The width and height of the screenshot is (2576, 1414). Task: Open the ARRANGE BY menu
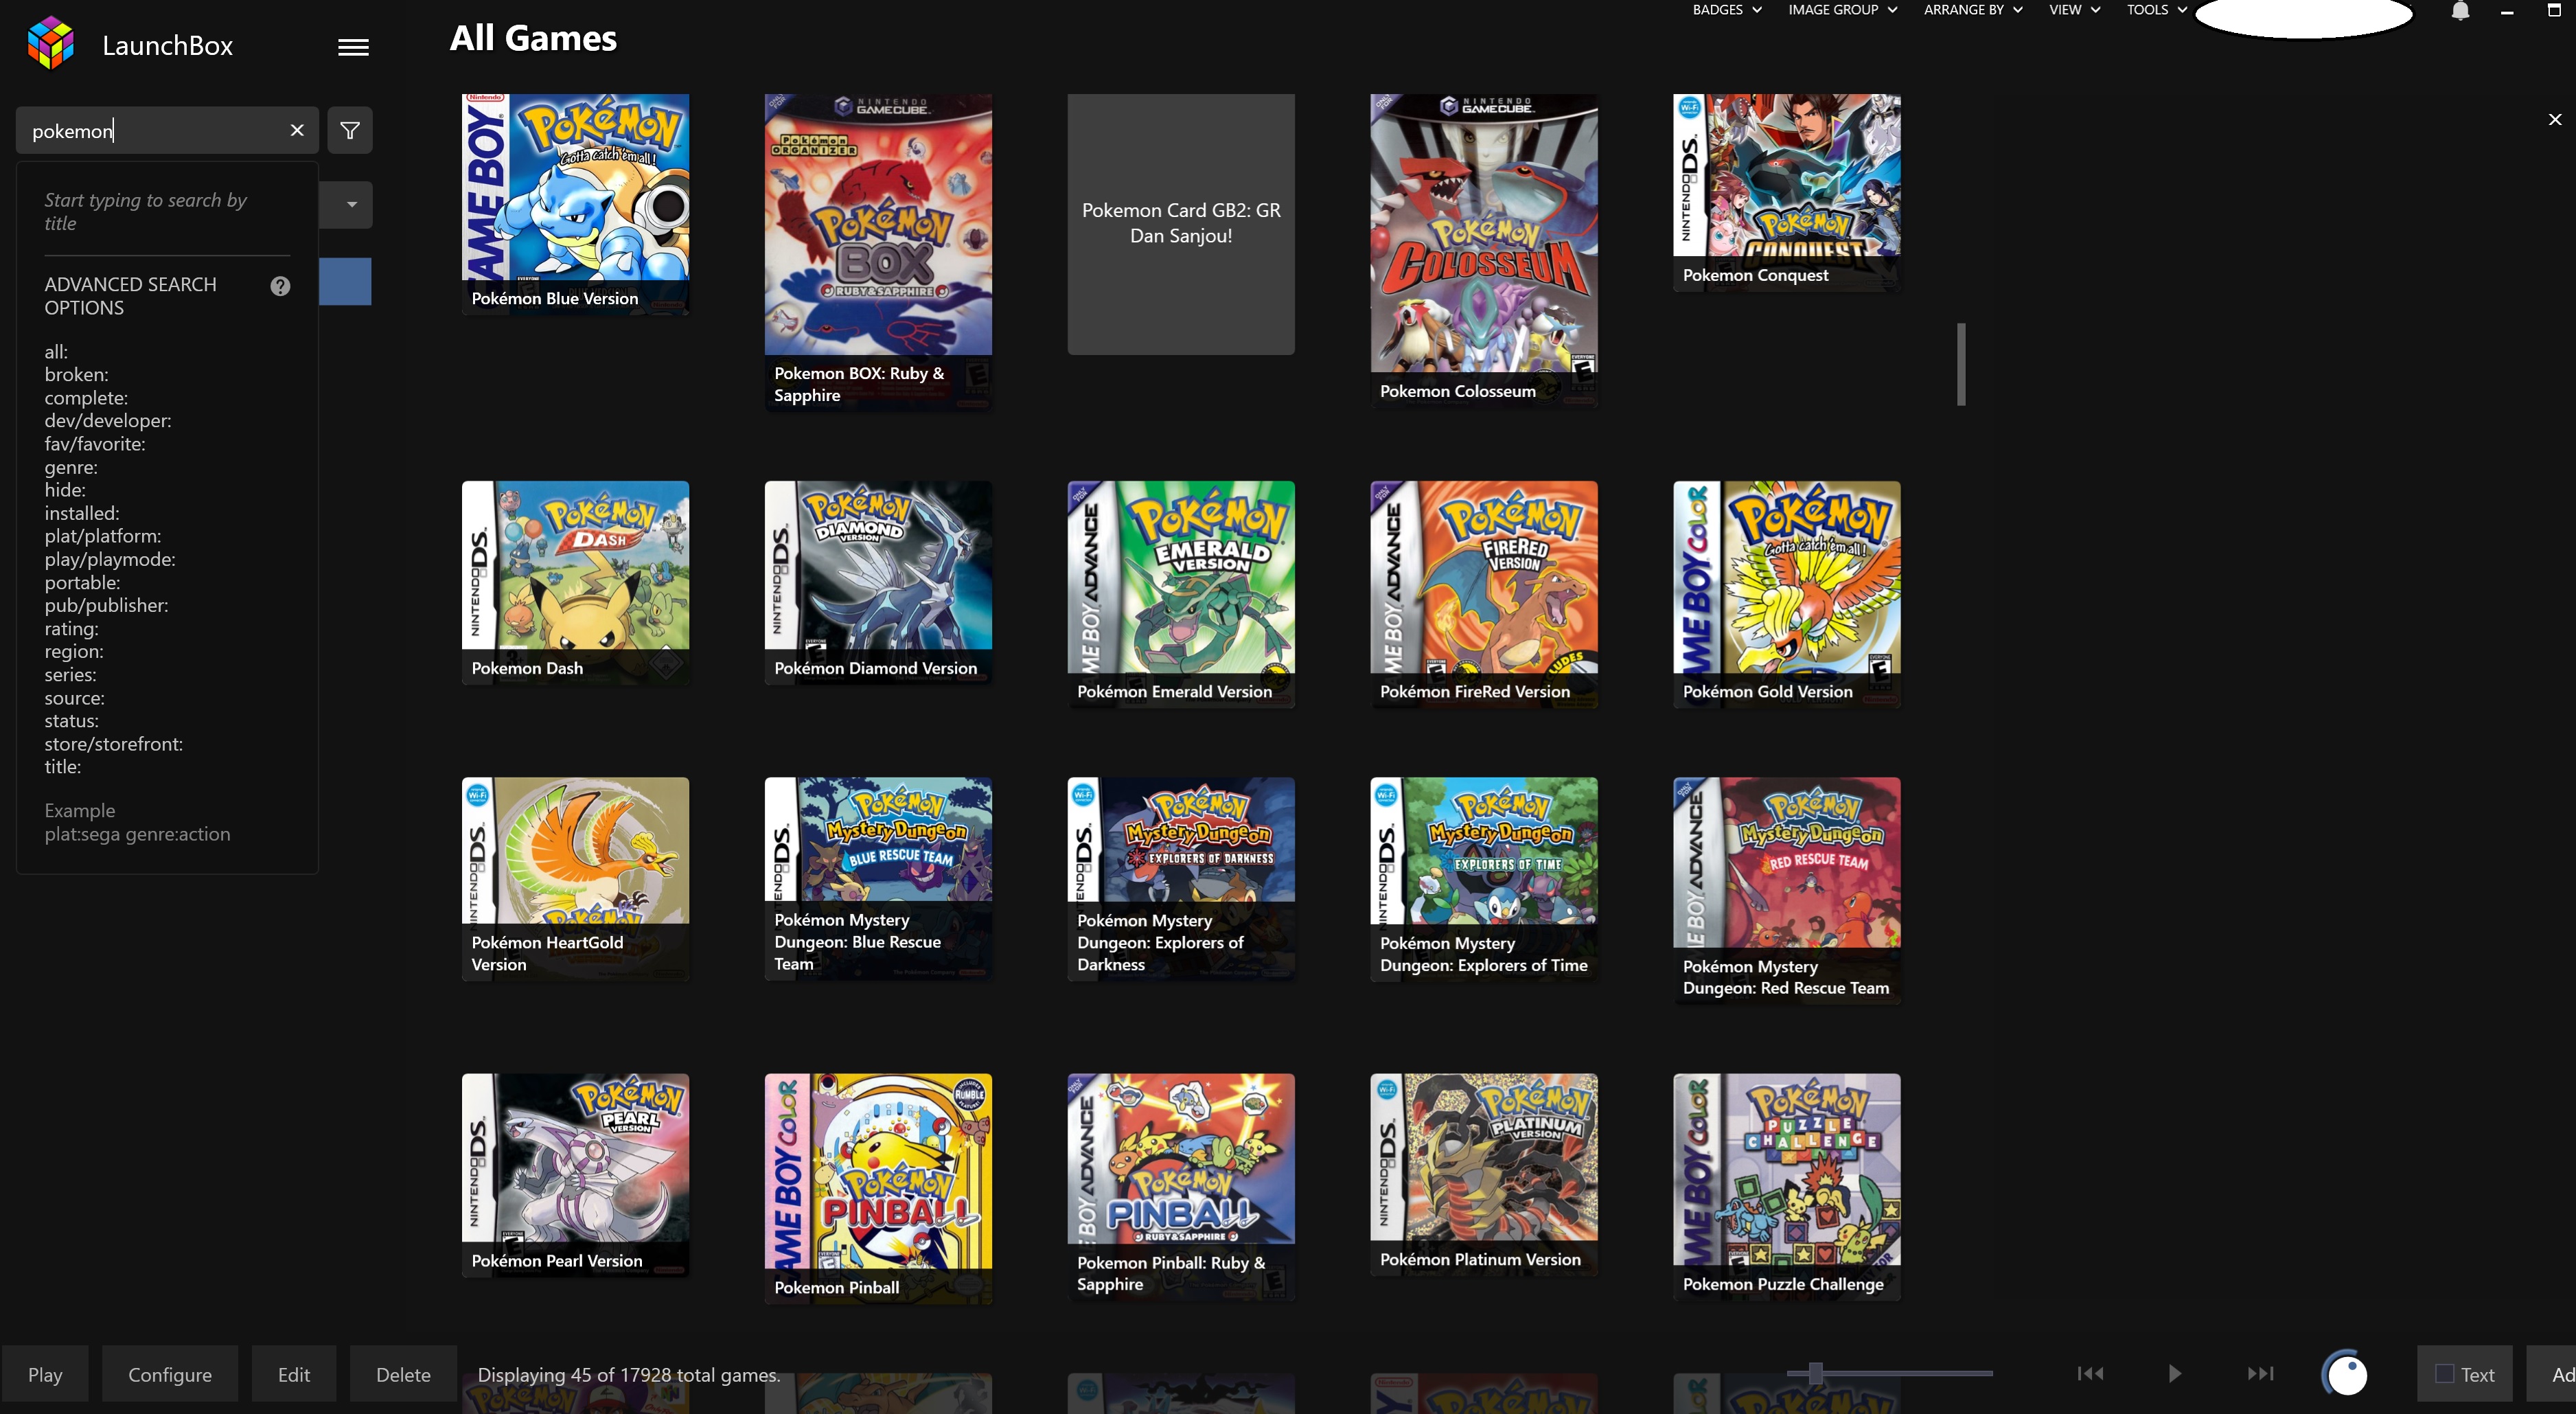(x=1973, y=10)
